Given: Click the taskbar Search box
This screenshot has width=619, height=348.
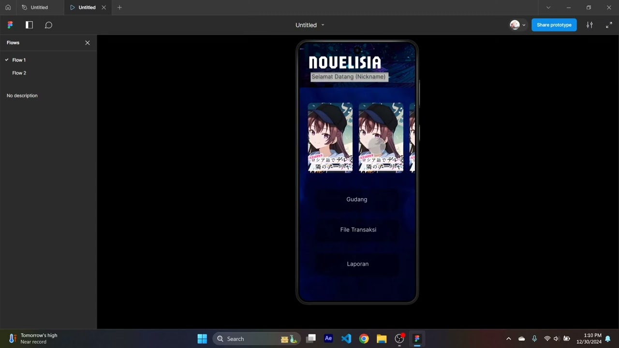Looking at the screenshot, I should [256, 339].
